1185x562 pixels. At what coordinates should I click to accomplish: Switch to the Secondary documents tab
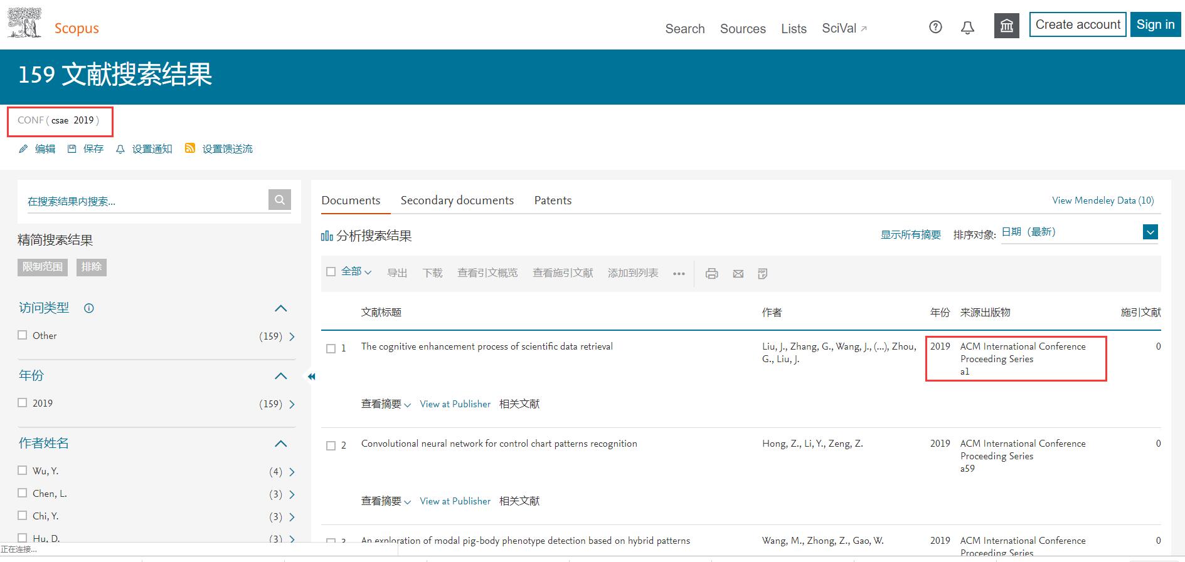(457, 200)
